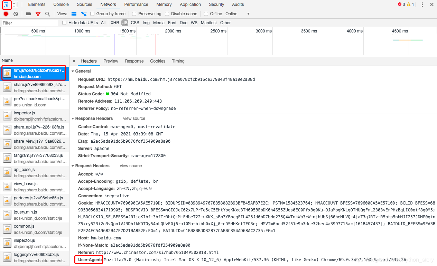Enable Group by frame checkbox
Image resolution: width=437 pixels, height=266 pixels.
pos(92,14)
